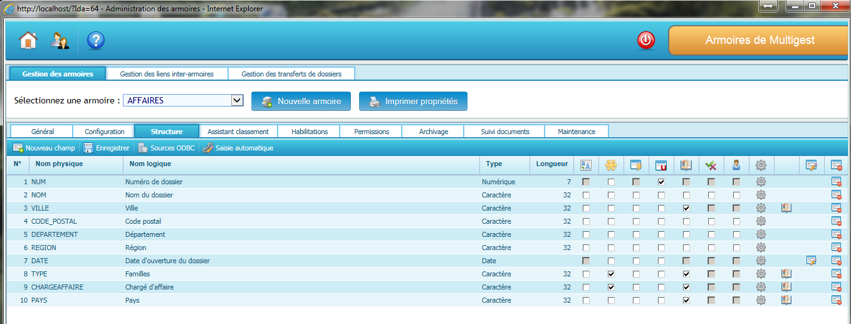This screenshot has height=324, width=851.
Task: Click the home icon in header
Action: [x=28, y=41]
